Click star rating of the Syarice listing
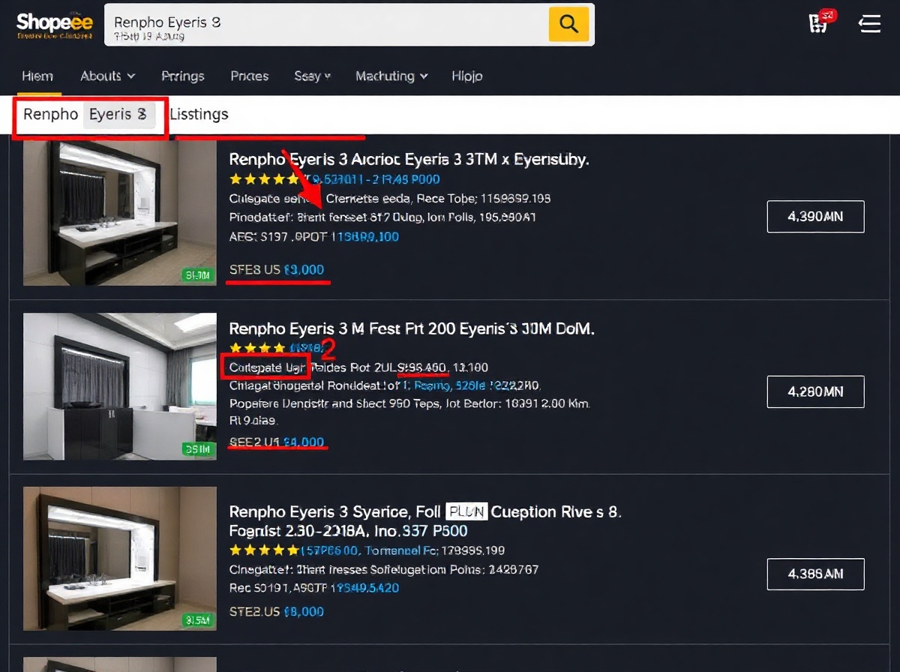This screenshot has height=672, width=900. (264, 550)
